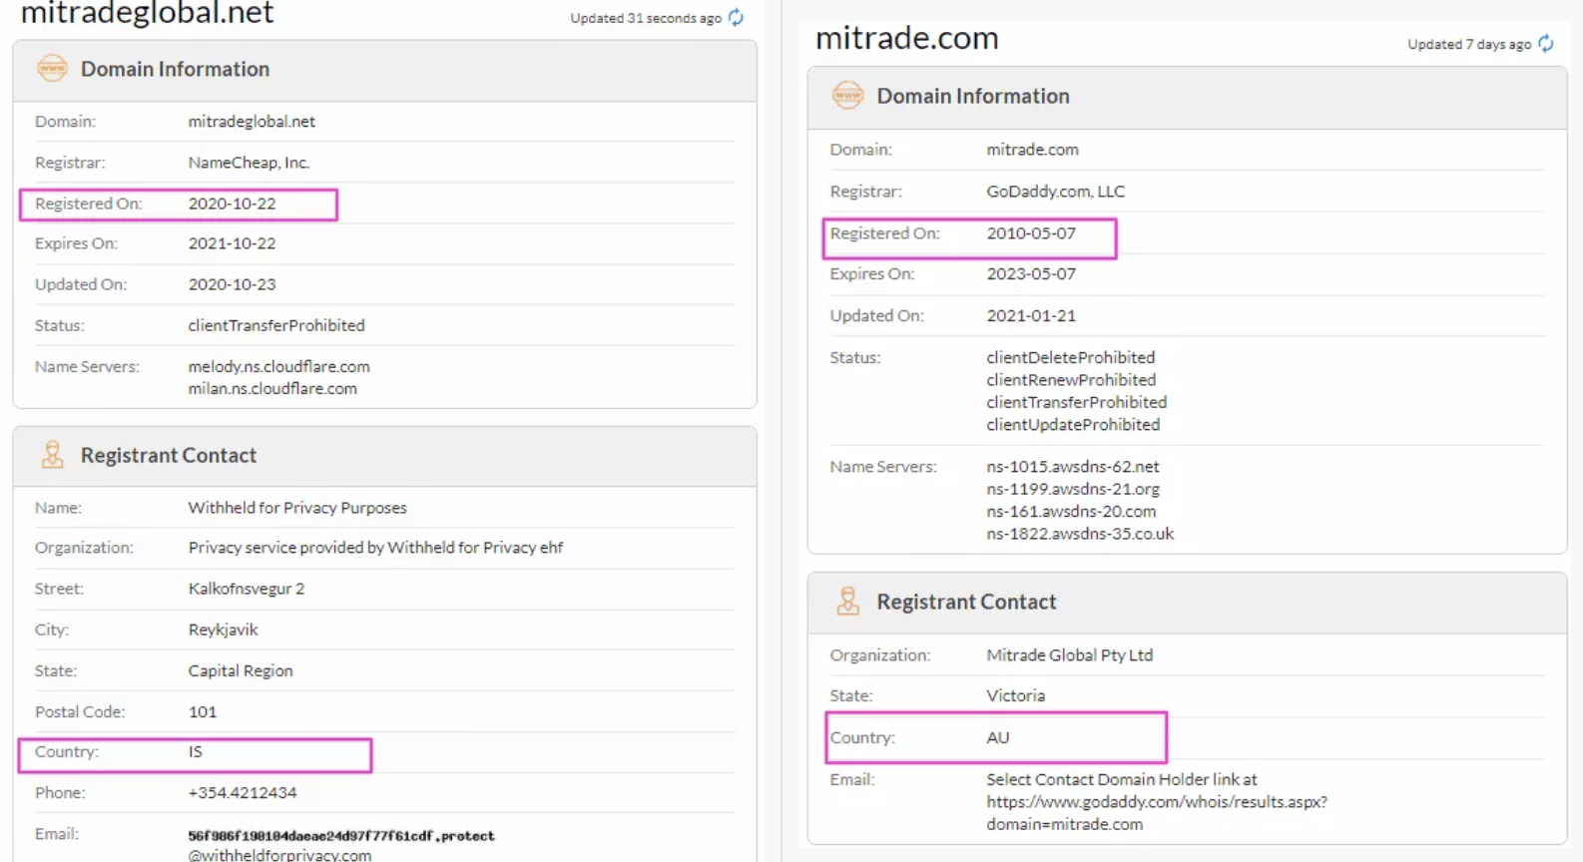
Task: Click the highlighted 2010-05-07 registration date
Action: tap(1030, 233)
